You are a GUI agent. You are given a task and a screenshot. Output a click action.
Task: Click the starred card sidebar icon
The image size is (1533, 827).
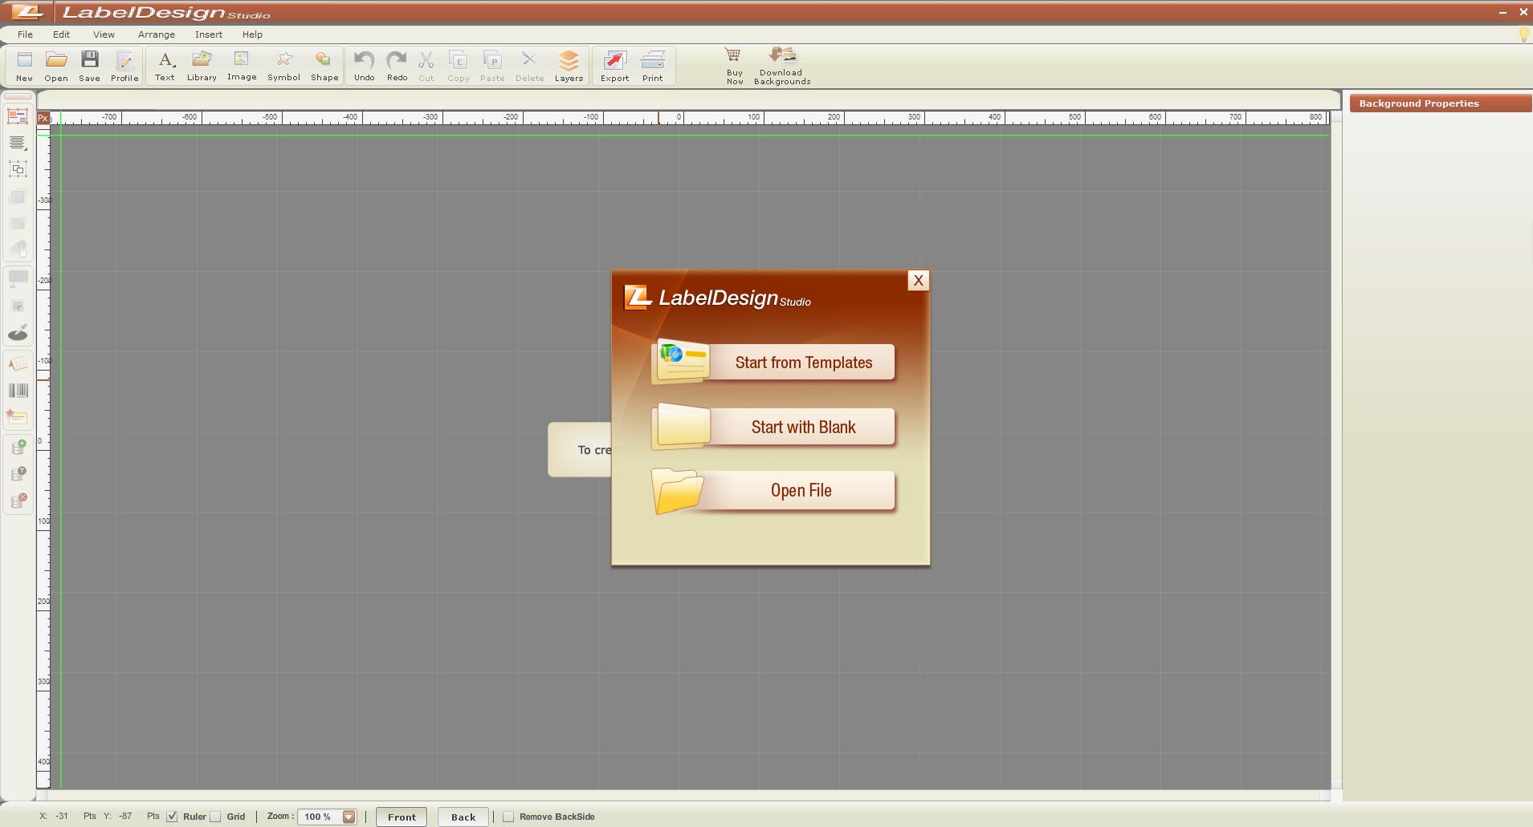(x=18, y=417)
